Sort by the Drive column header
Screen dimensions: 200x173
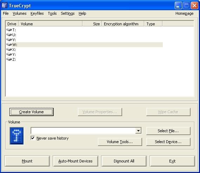pyautogui.click(x=12, y=24)
